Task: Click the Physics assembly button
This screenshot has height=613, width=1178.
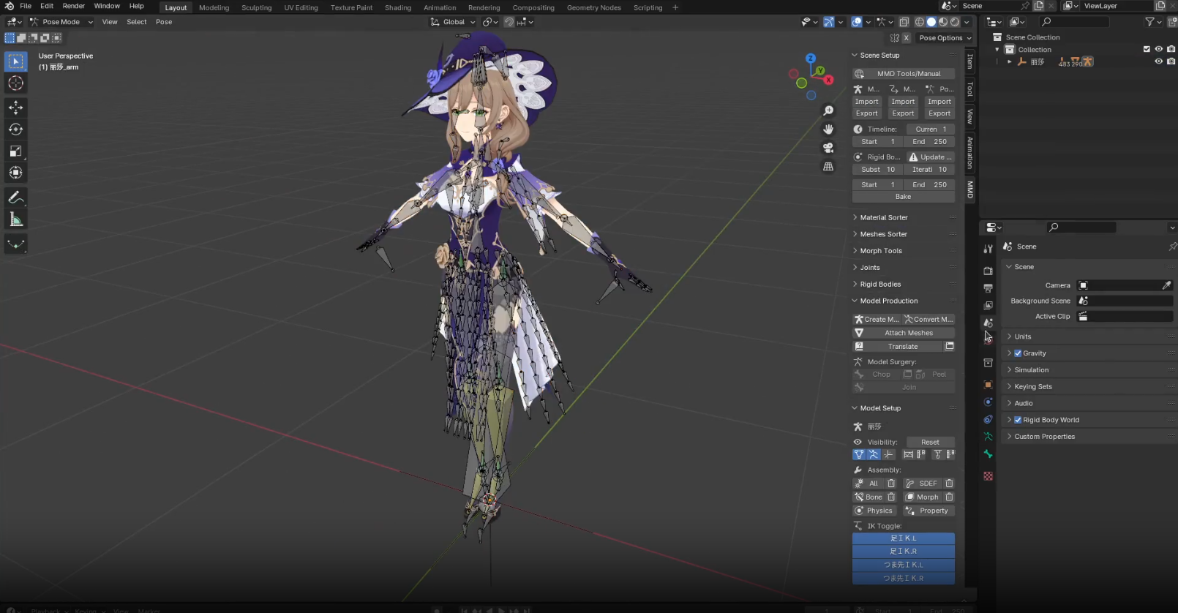Action: tap(874, 511)
